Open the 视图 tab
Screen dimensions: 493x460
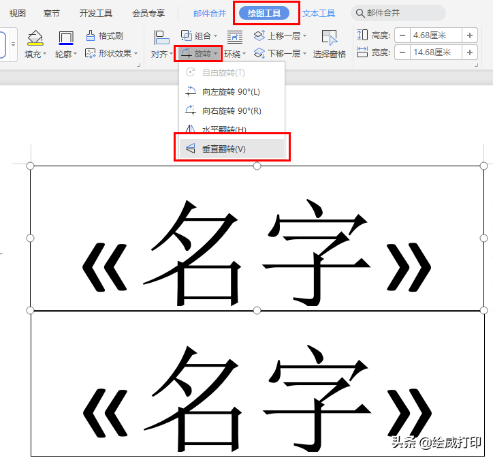17,14
